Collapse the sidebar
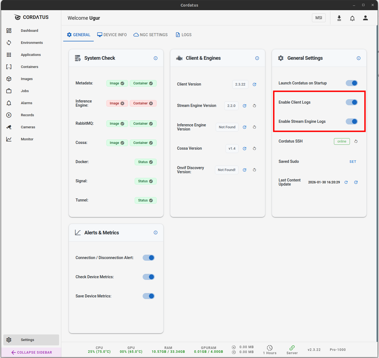The width and height of the screenshot is (379, 358). 31,352
